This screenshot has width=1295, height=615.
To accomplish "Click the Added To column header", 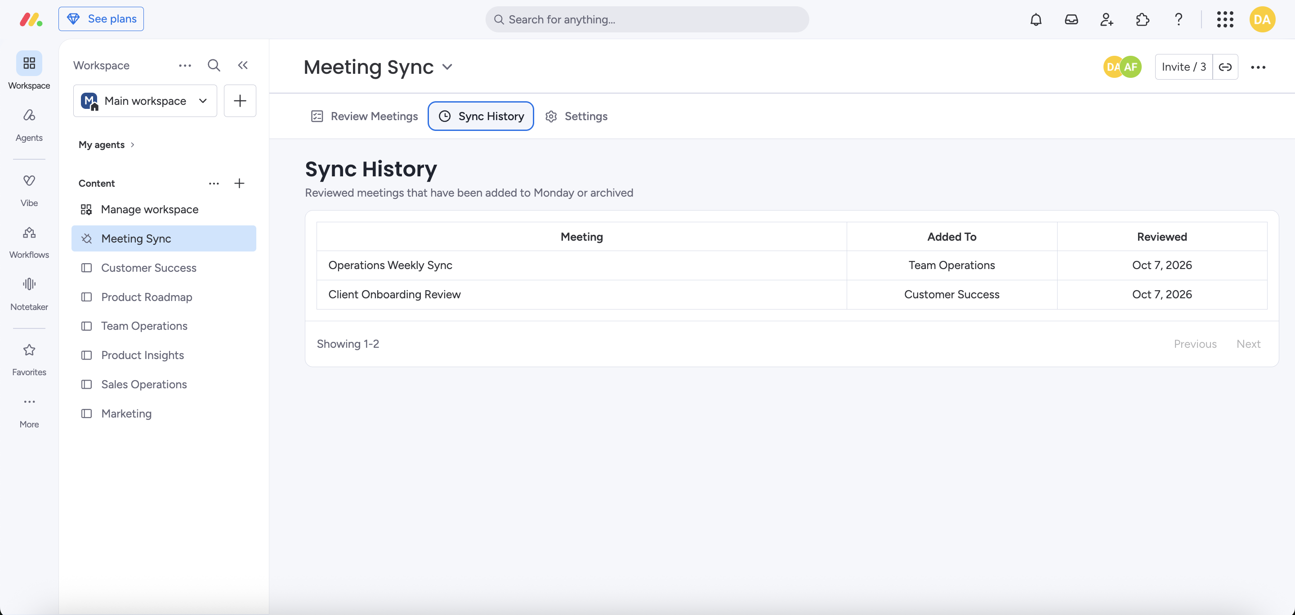I will point(951,237).
